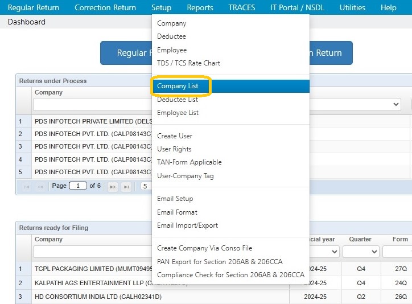Choose Deductee List menu entry
The height and width of the screenshot is (304, 412).
pyautogui.click(x=178, y=100)
